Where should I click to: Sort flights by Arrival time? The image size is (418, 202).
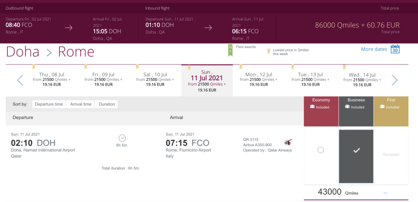81,104
